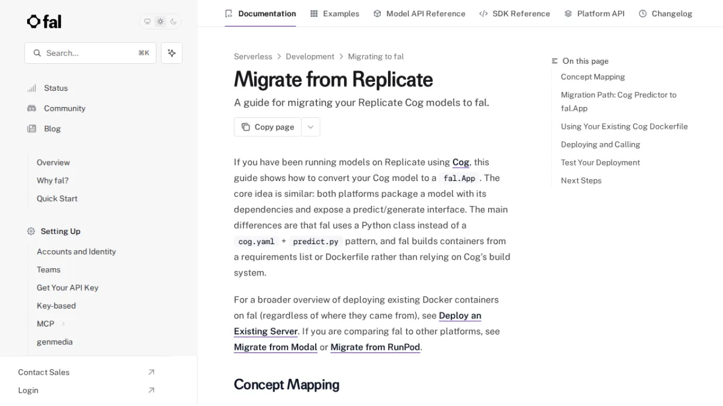This screenshot has width=723, height=406.
Task: Click the Documentation book icon
Action: click(228, 13)
